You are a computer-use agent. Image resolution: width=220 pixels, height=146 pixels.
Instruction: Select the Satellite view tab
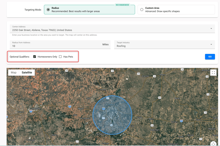[27, 73]
